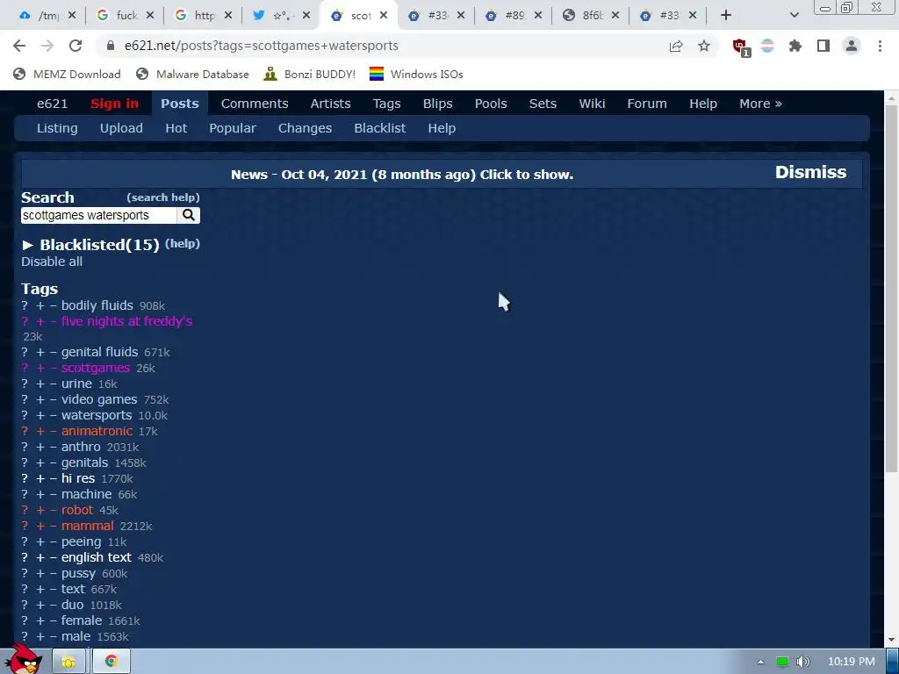
Task: Expand the News Oct 04, 2021 banner
Action: [402, 175]
